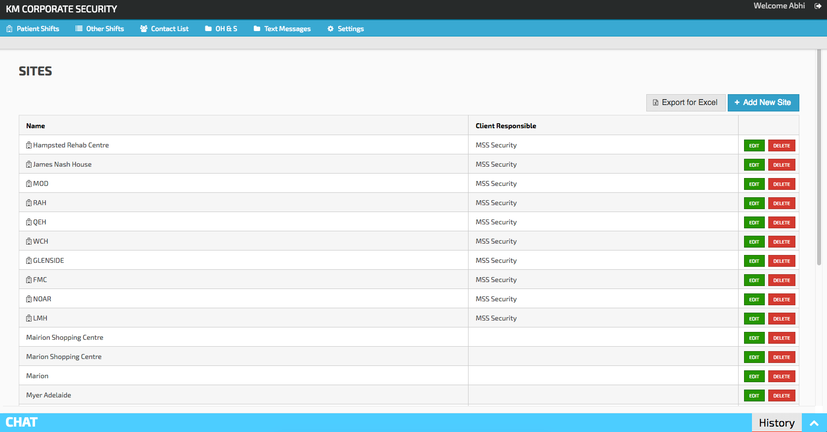The width and height of the screenshot is (827, 432).
Task: Click the clipboard icon beside QEH
Action: (x=29, y=222)
